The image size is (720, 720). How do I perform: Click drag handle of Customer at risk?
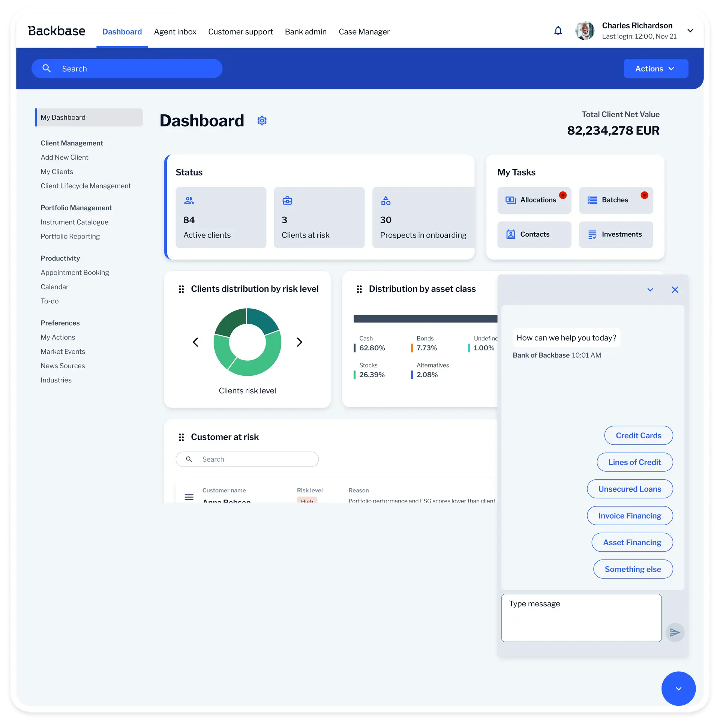[x=181, y=437]
